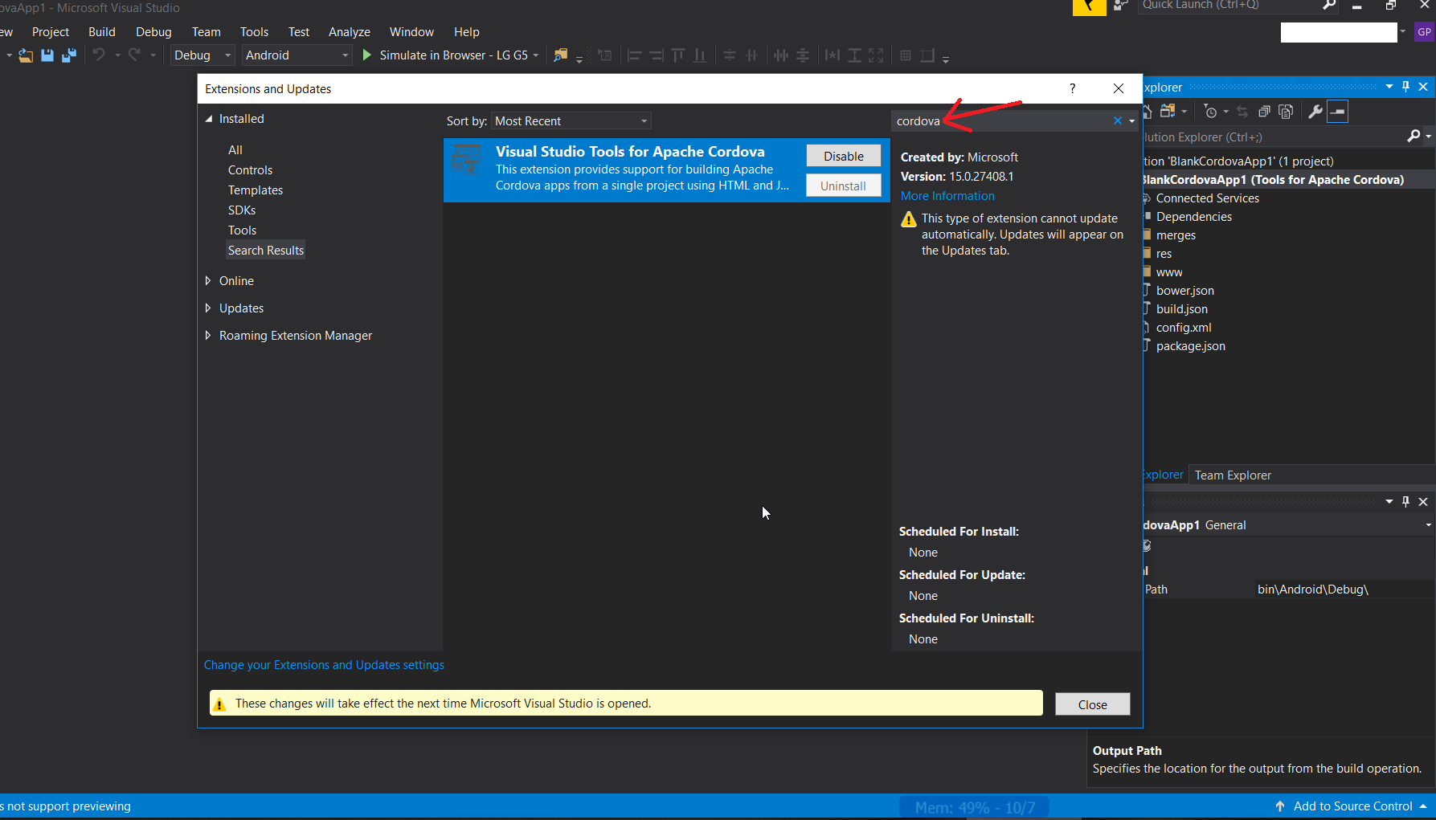The width and height of the screenshot is (1436, 820).
Task: Click the Open File toolbar icon
Action: (x=26, y=55)
